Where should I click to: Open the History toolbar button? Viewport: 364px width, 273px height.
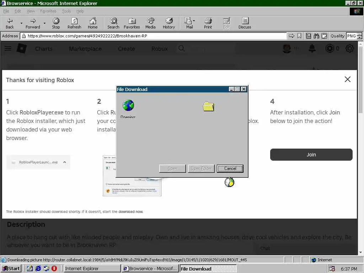(x=169, y=23)
